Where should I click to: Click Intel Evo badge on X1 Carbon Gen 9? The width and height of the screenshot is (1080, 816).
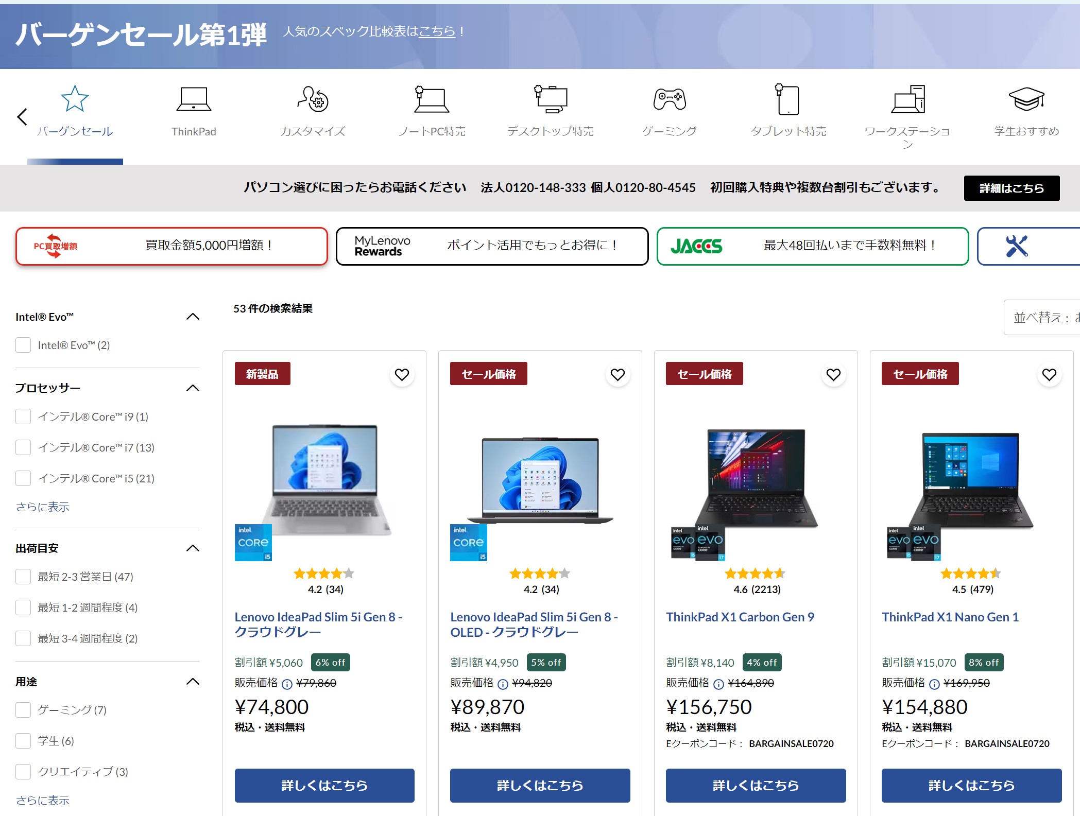(x=698, y=542)
